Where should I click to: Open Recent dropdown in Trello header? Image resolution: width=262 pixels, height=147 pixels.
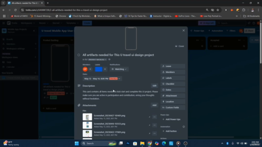[x=43, y=23]
